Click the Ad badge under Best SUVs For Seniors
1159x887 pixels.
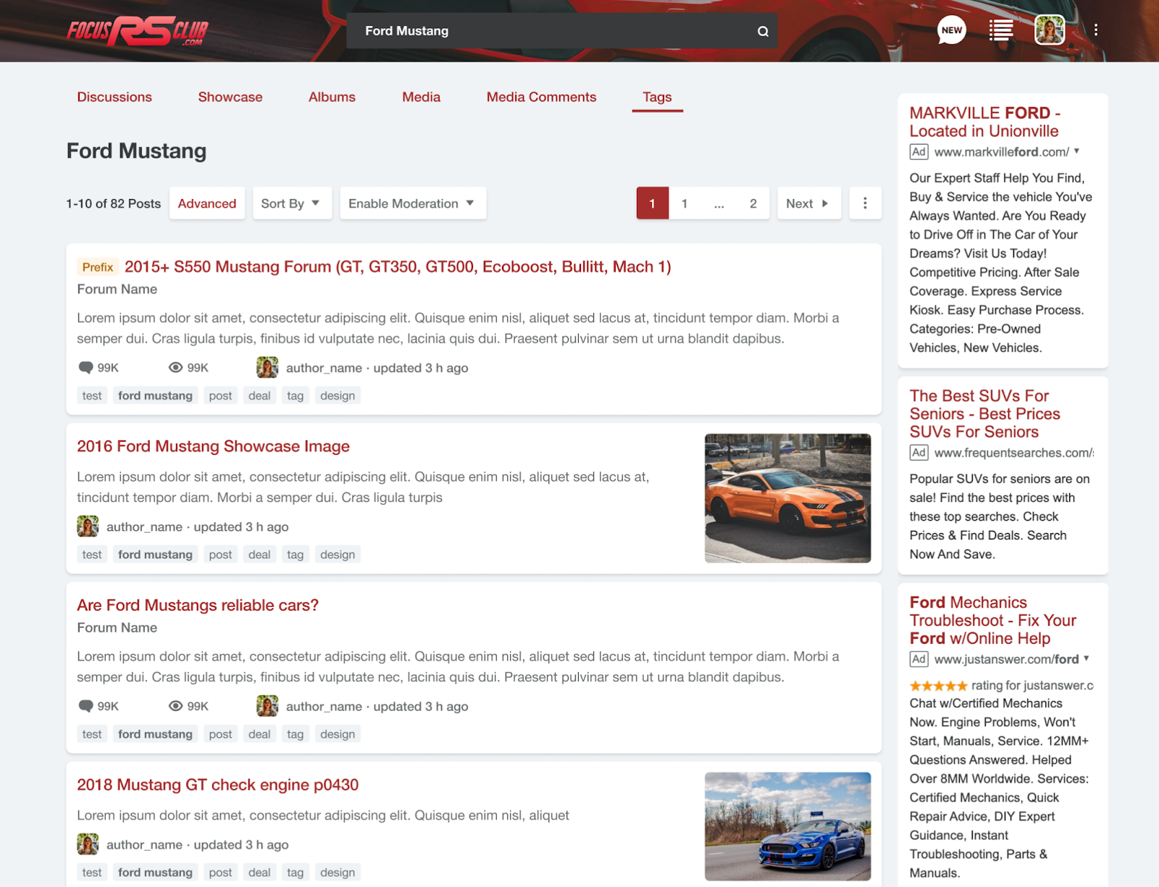pos(919,453)
